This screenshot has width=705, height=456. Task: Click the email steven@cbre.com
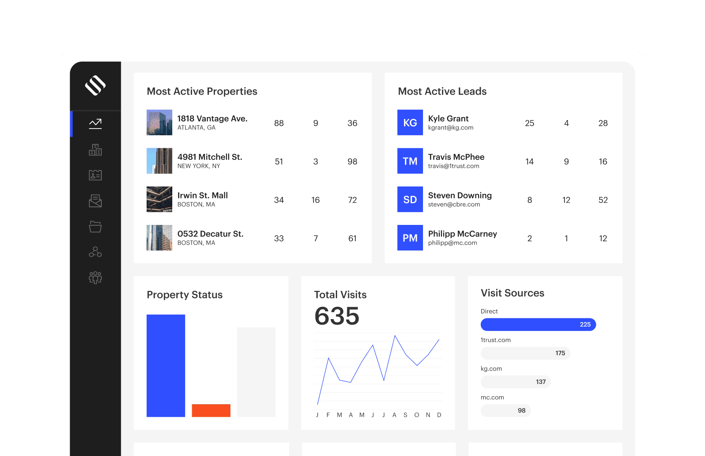coord(454,204)
